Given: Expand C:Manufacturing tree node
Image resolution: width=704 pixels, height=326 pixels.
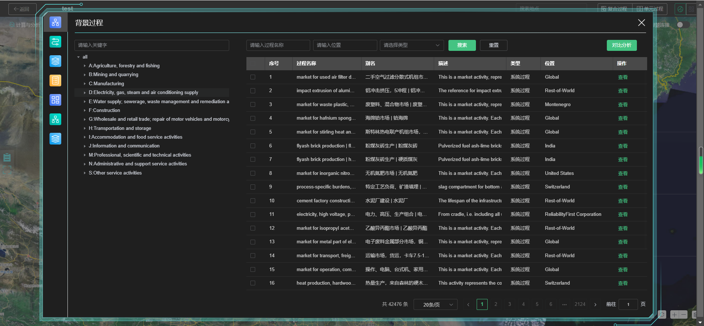Looking at the screenshot, I should pyautogui.click(x=85, y=84).
